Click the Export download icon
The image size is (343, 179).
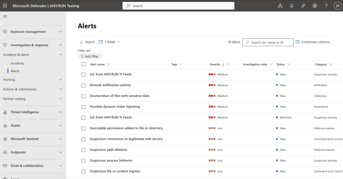(81, 42)
